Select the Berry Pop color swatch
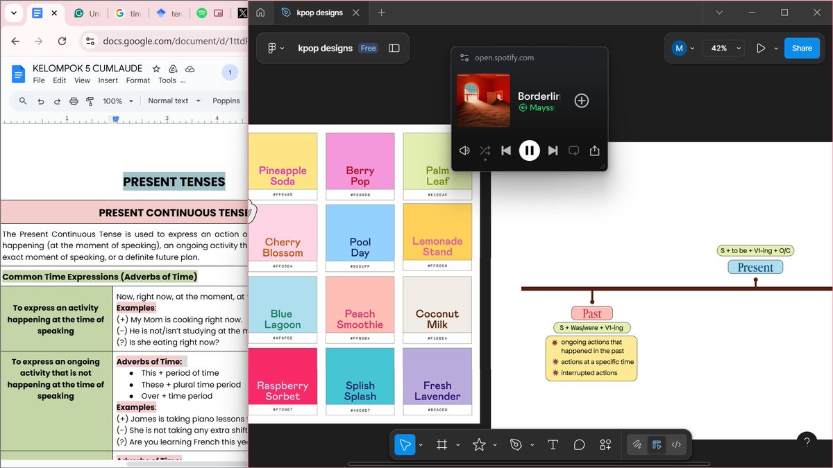The width and height of the screenshot is (833, 468). [x=360, y=165]
